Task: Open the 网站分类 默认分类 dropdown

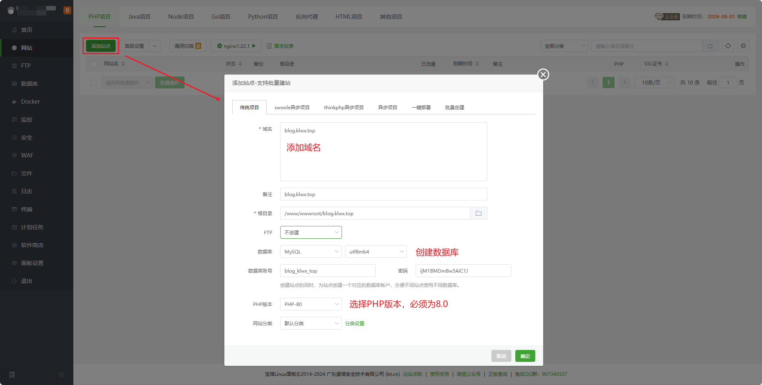Action: pos(311,323)
